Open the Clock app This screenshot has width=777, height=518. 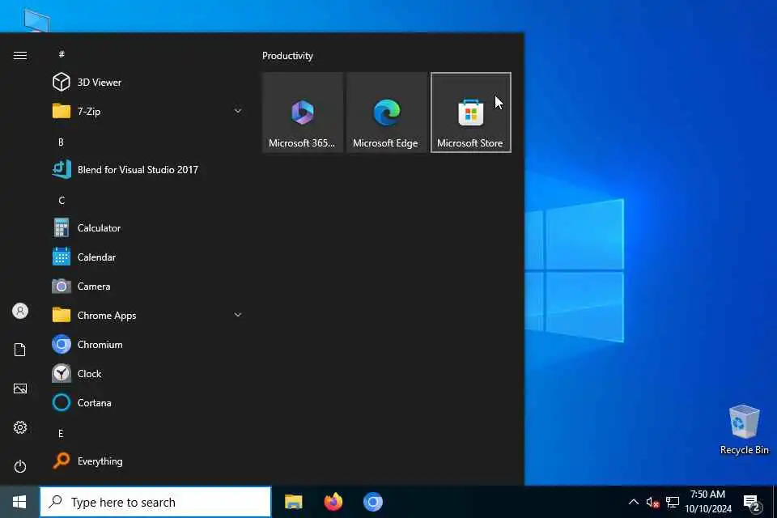pos(147,374)
